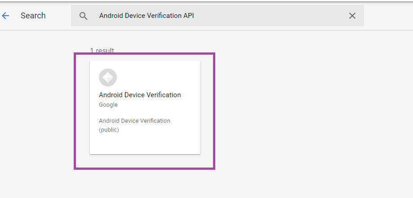Click the blank white area at card bottom
This screenshot has width=413, height=198.
[145, 145]
